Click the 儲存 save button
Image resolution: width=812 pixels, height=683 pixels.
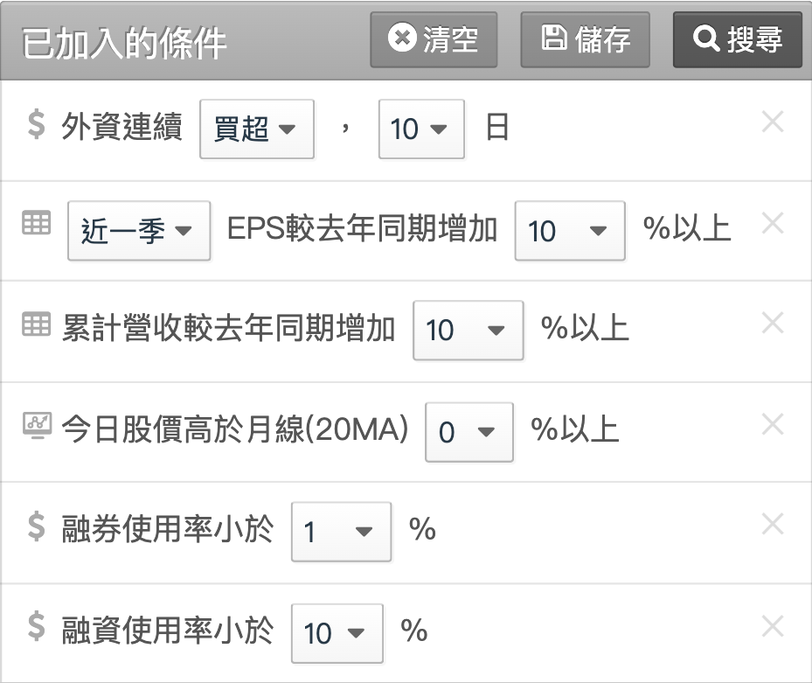(x=585, y=40)
